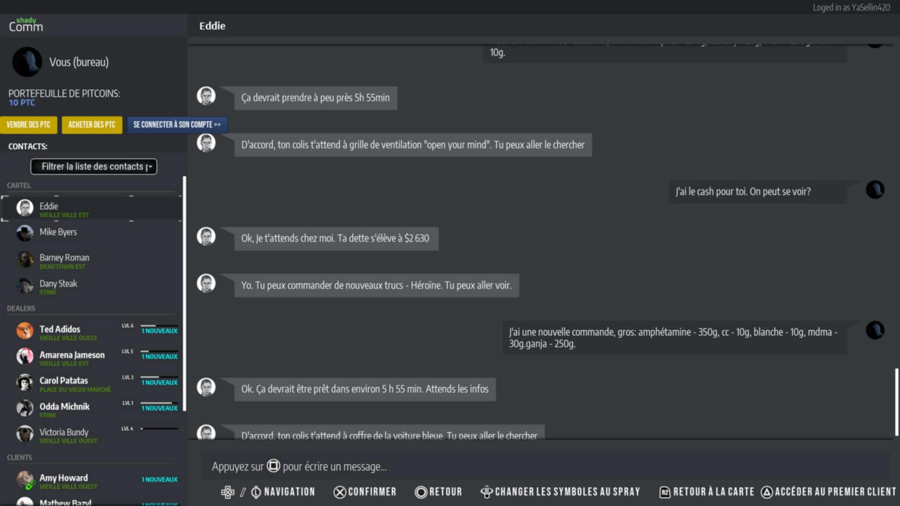Click the circle Retour icon
Image resolution: width=900 pixels, height=506 pixels.
(421, 492)
